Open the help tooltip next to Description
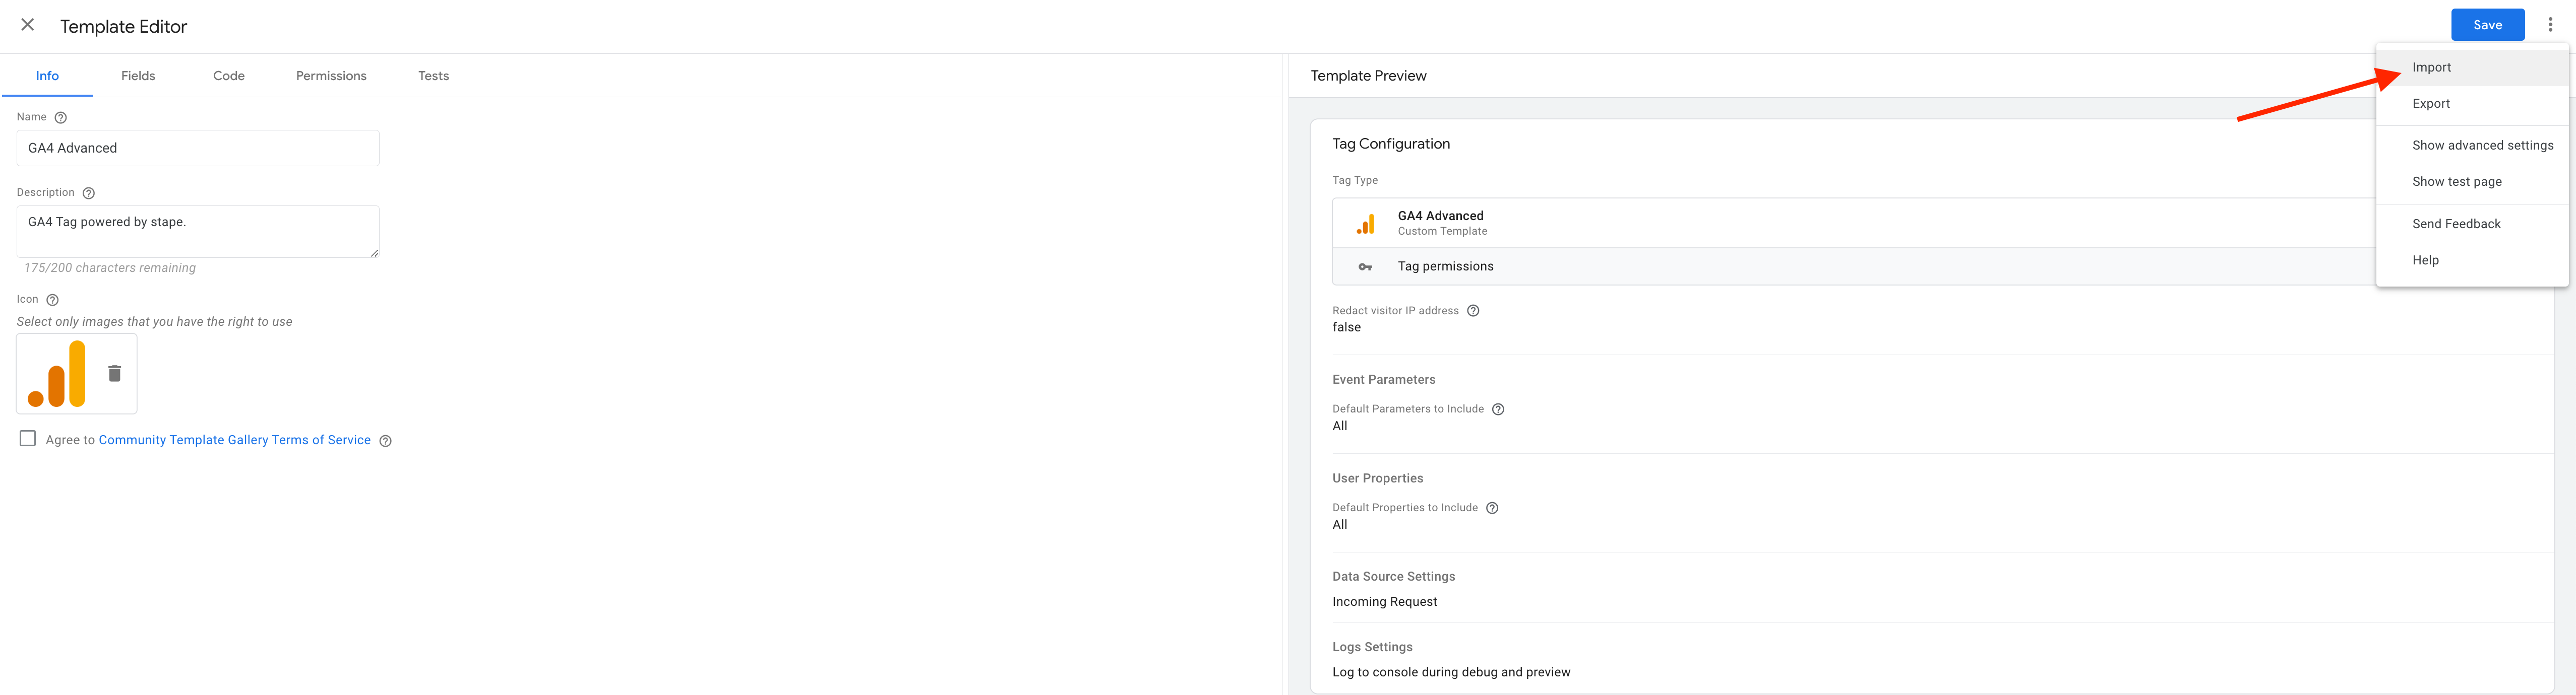 coord(88,193)
